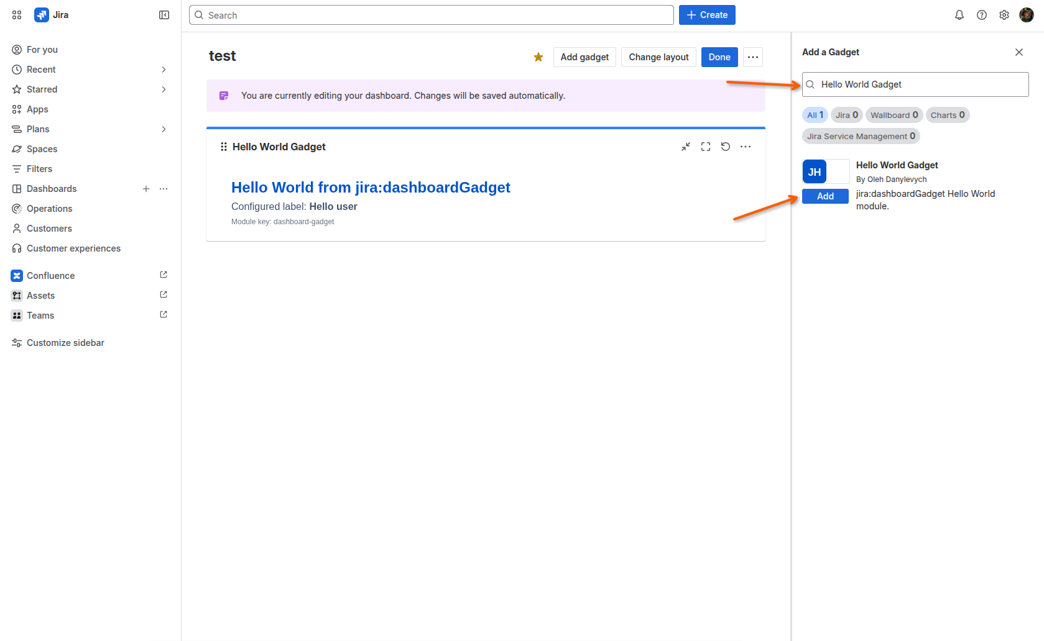Maximize the Hello World Gadget to fullscreen
The width and height of the screenshot is (1044, 641).
[x=706, y=147]
